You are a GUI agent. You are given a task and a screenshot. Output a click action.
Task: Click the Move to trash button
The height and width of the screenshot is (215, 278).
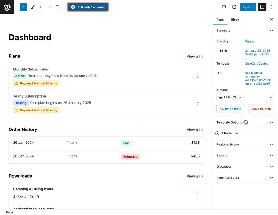[261, 109]
